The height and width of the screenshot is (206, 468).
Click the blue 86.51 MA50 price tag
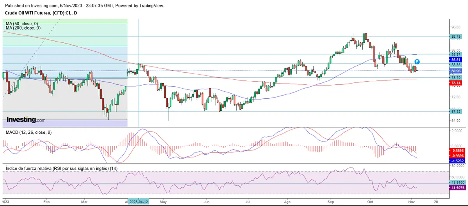[x=456, y=60]
